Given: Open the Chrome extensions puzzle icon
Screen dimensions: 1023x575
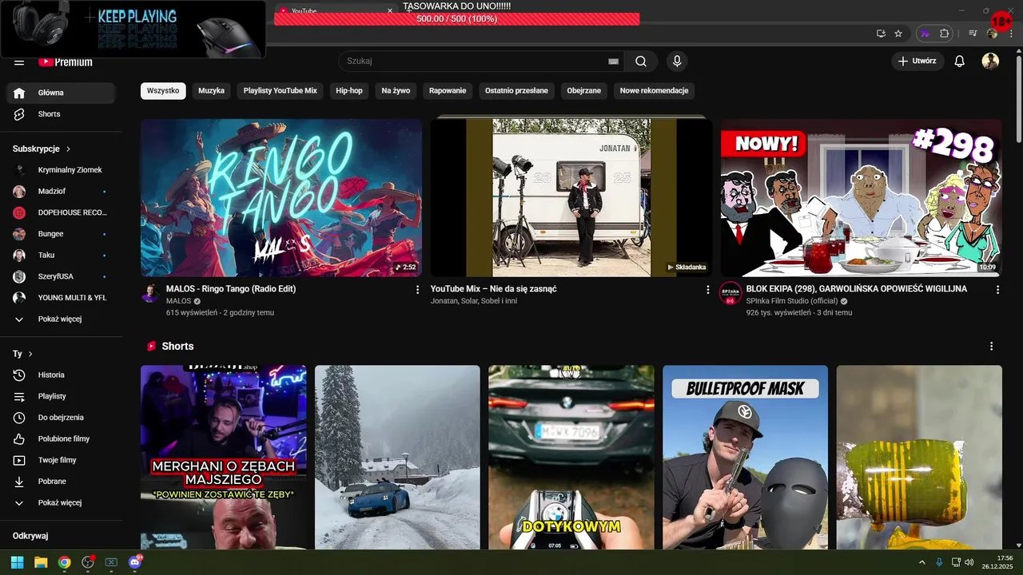Looking at the screenshot, I should [x=945, y=34].
